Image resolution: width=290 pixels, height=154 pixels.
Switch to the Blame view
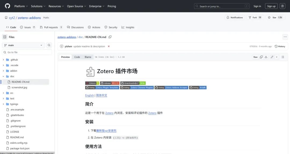tap(88, 57)
